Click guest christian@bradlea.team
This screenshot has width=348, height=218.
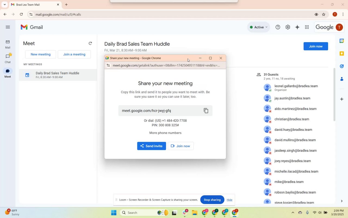pyautogui.click(x=292, y=119)
